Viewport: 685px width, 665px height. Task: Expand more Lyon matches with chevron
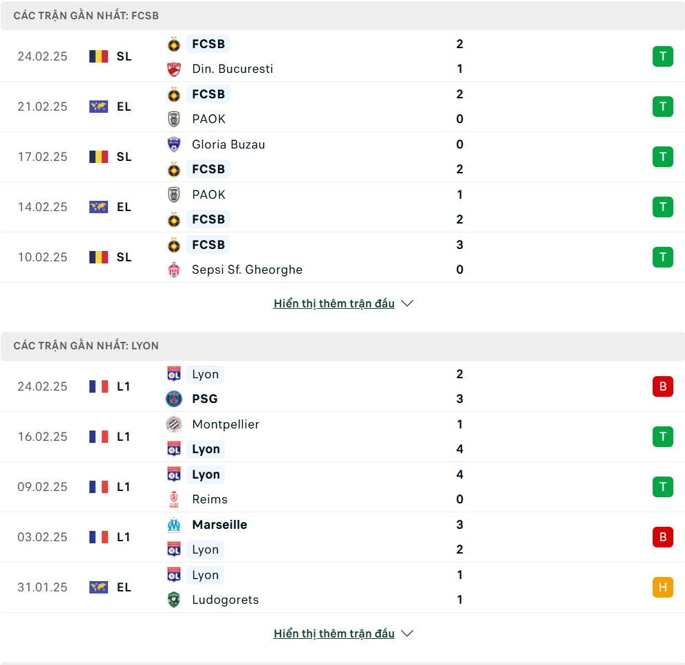pos(407,633)
